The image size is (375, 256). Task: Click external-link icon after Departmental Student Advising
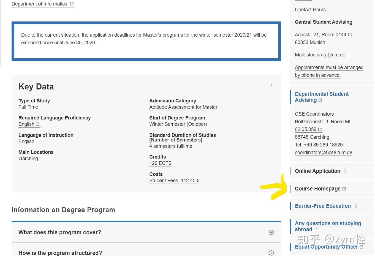[320, 100]
